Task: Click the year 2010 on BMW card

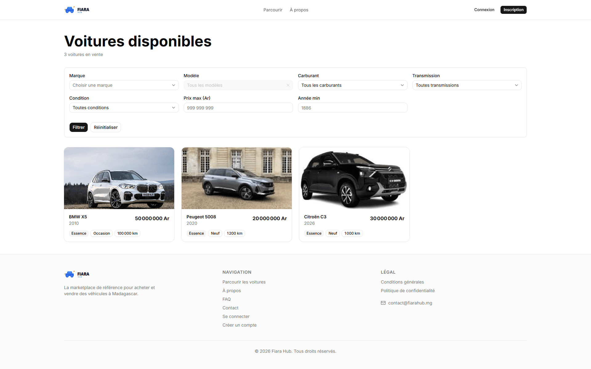Action: pyautogui.click(x=74, y=223)
